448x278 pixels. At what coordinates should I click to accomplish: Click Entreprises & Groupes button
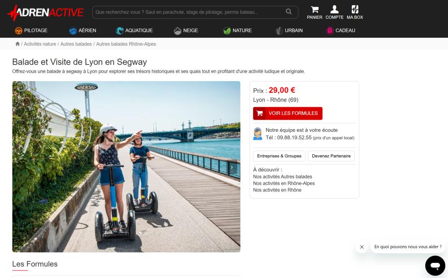coord(279,156)
